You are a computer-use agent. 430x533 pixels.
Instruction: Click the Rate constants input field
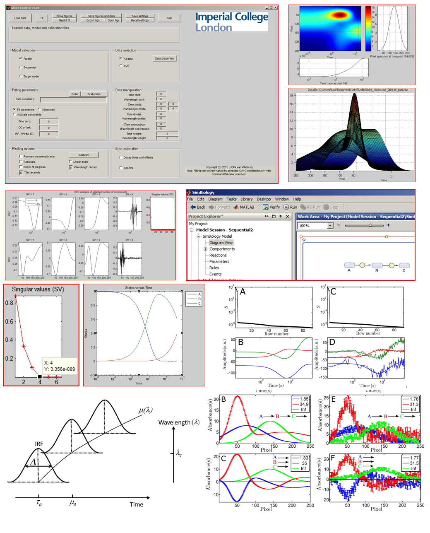tap(73, 100)
